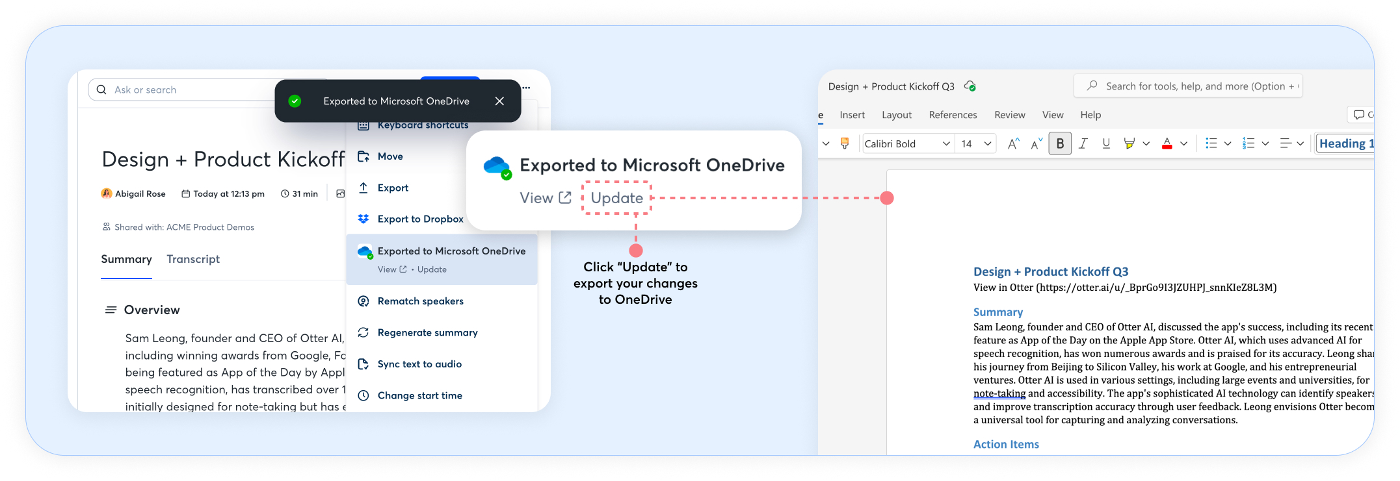Open the View ribbon tab in Word
Screen dimensions: 1400x481
[1053, 115]
